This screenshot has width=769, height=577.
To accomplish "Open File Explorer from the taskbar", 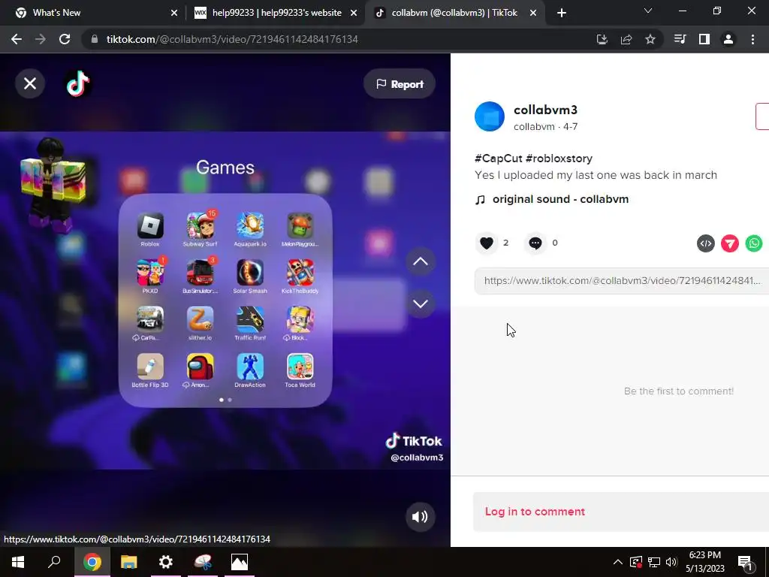I will 128,562.
